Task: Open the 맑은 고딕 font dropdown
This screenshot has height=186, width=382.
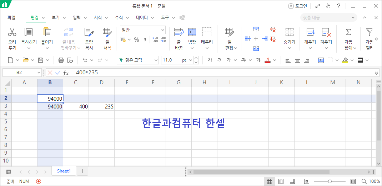Action: [x=156, y=60]
